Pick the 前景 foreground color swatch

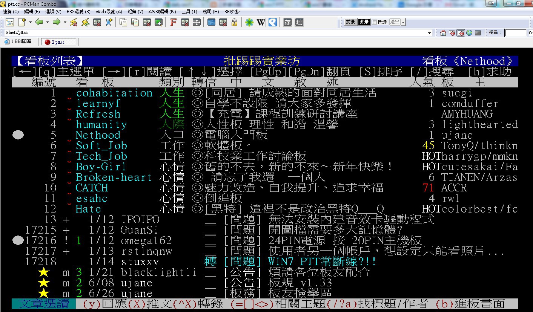[350, 22]
